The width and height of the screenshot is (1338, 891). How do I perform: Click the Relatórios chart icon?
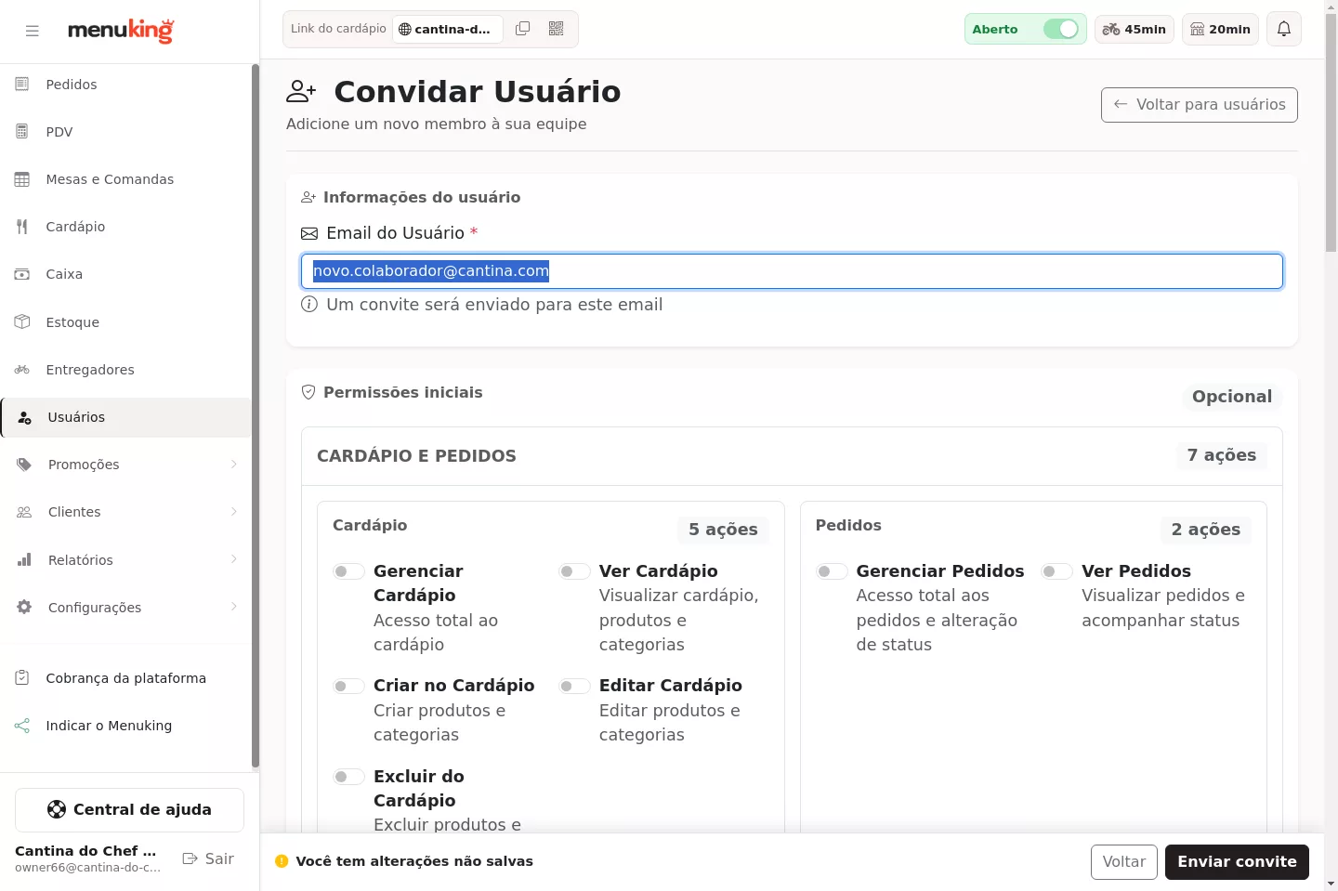(x=24, y=560)
